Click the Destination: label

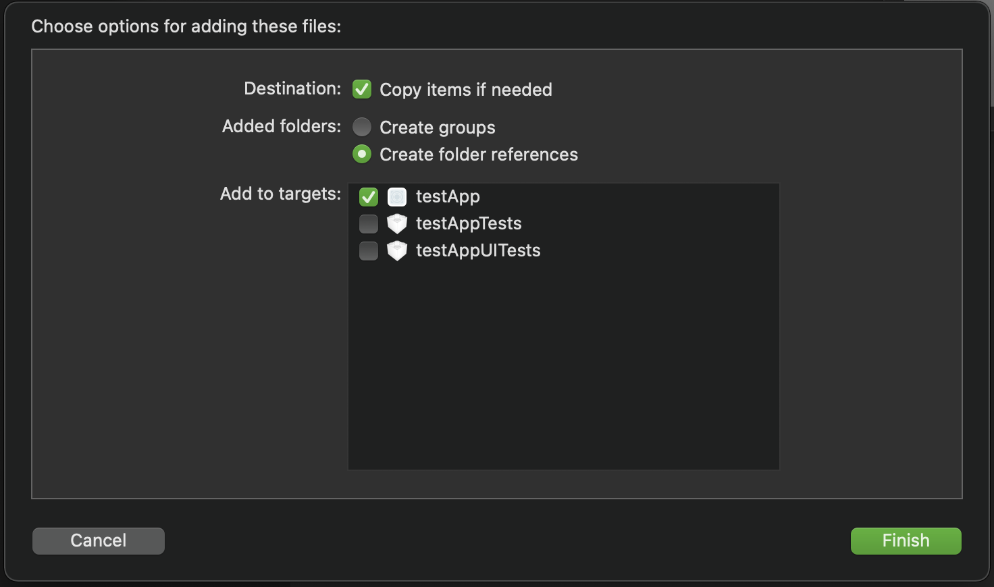pyautogui.click(x=292, y=88)
